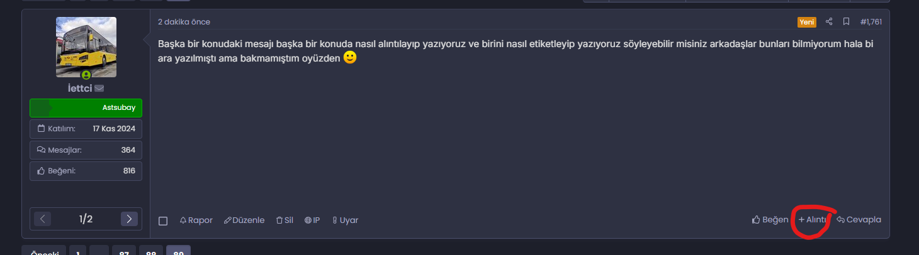View poster's IP information
The image size is (919, 255).
pos(312,220)
